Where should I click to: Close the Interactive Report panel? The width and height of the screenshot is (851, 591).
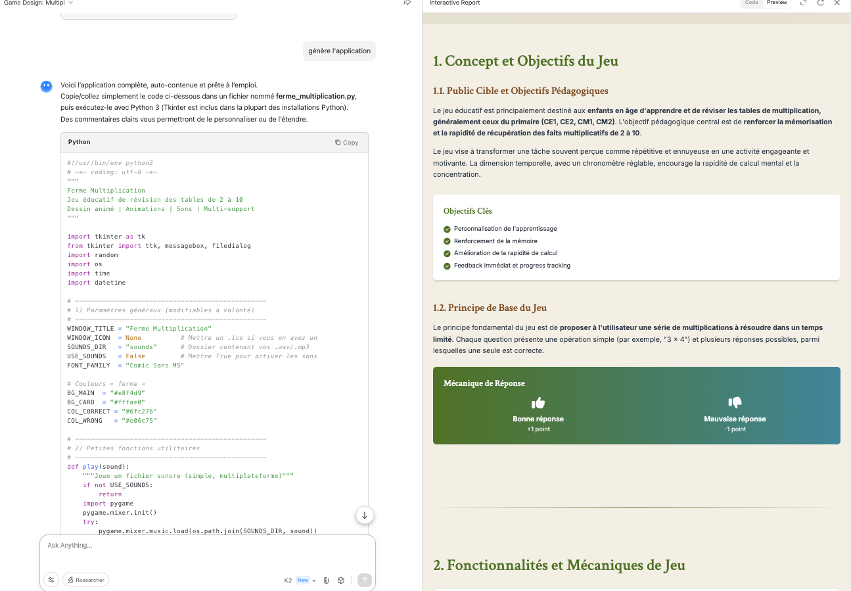(837, 3)
